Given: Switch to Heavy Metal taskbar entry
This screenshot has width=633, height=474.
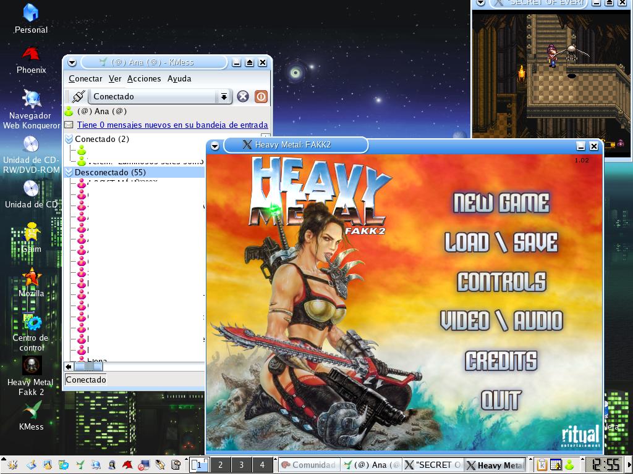Looking at the screenshot, I should point(495,465).
